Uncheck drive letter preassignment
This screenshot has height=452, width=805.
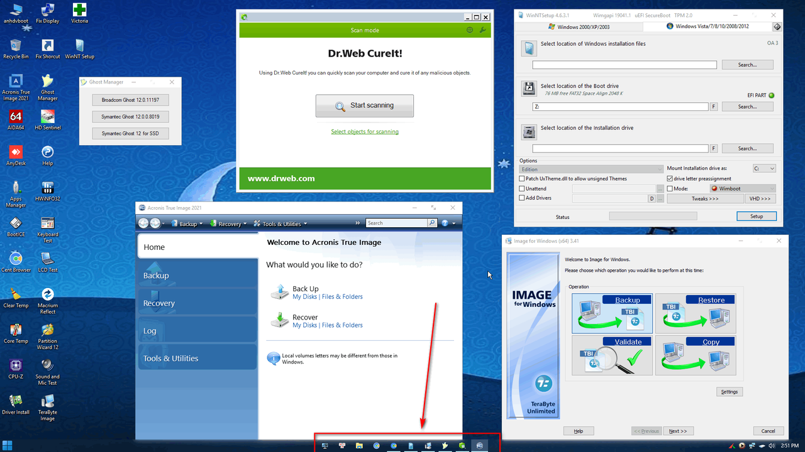click(x=670, y=179)
